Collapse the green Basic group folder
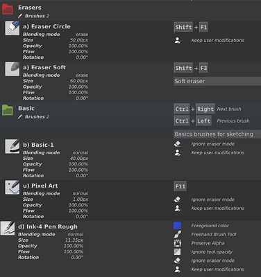The height and width of the screenshot is (277, 261). (x=8, y=110)
